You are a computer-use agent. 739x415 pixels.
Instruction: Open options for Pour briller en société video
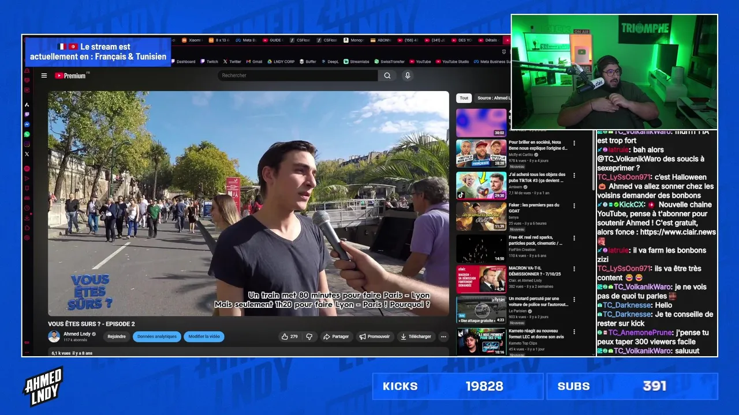tap(574, 143)
